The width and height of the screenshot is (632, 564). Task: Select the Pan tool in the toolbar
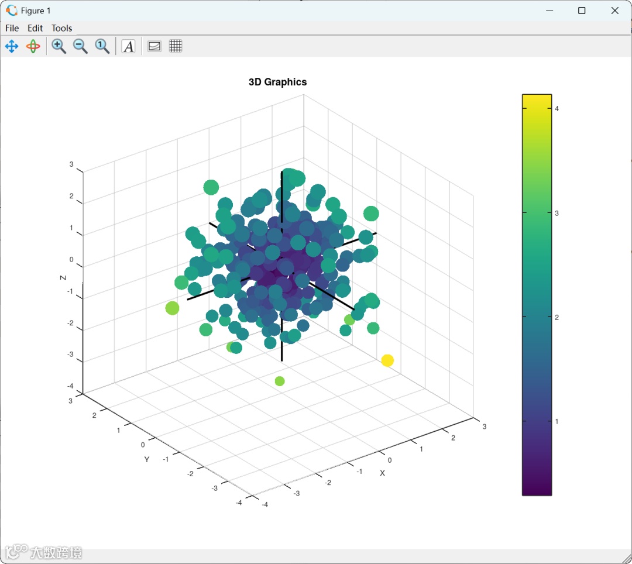pyautogui.click(x=12, y=46)
